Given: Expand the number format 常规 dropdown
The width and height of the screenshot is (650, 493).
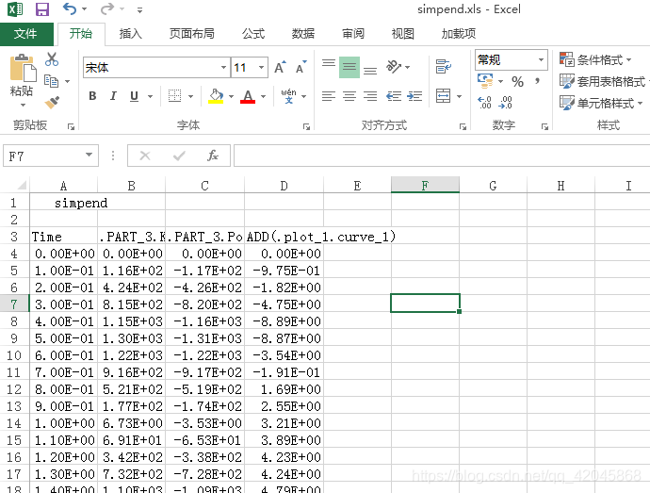Looking at the screenshot, I should point(541,59).
